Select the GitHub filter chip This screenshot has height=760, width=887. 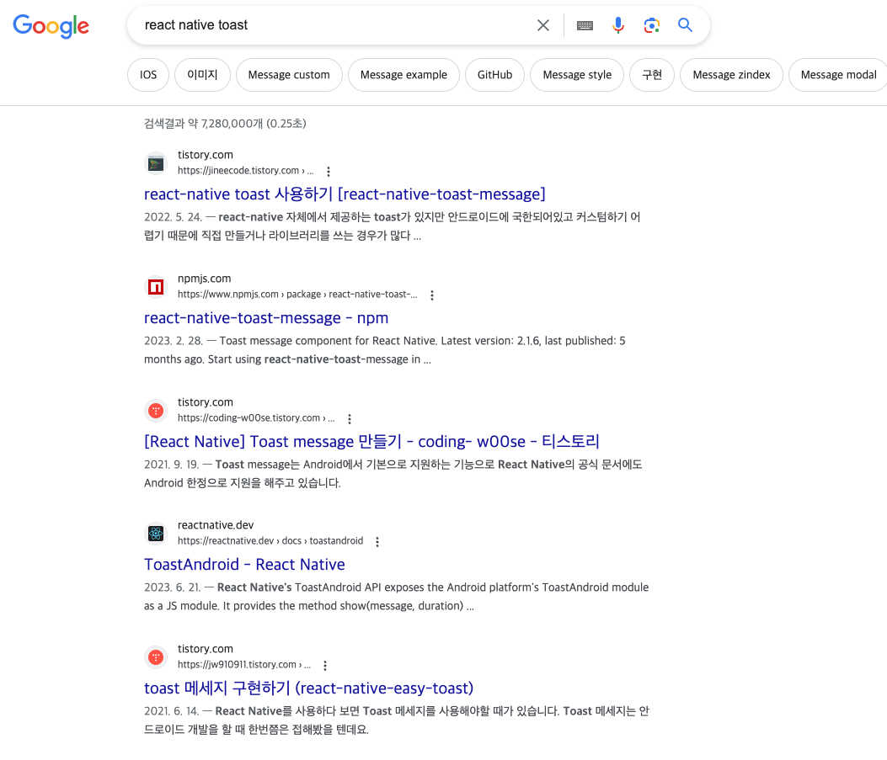[495, 75]
